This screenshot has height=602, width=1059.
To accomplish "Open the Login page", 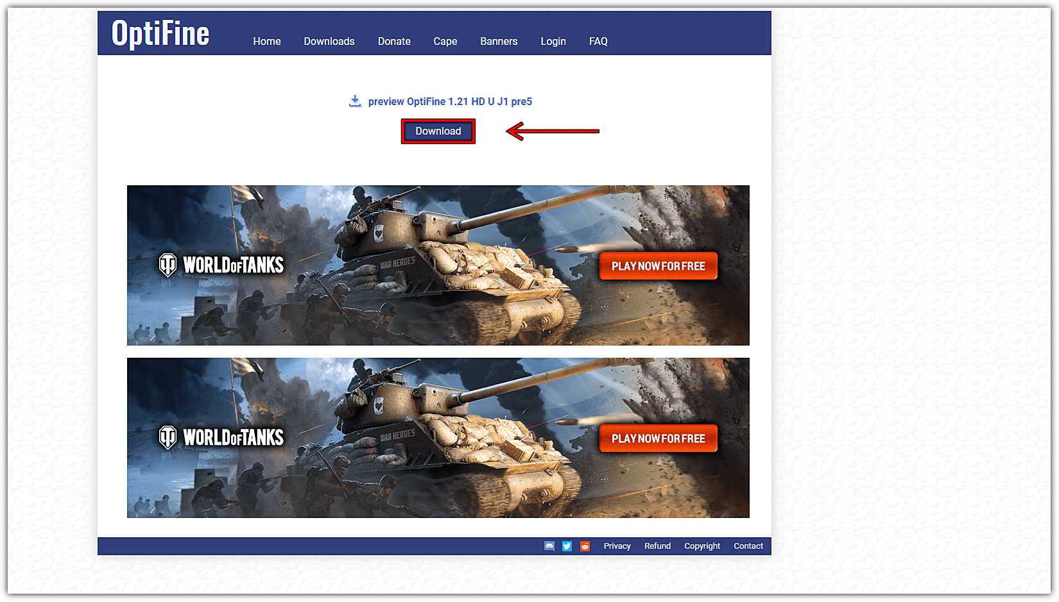I will pyautogui.click(x=553, y=41).
